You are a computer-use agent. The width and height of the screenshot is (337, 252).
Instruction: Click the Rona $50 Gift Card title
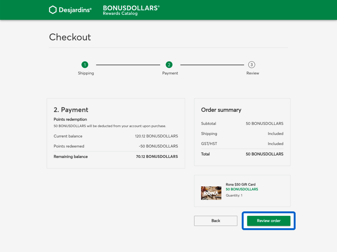241,185
